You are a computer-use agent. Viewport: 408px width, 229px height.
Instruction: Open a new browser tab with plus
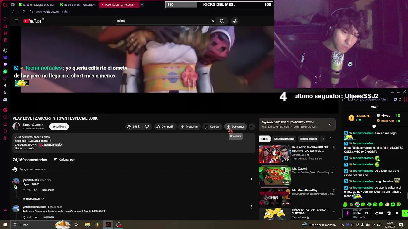(142, 5)
